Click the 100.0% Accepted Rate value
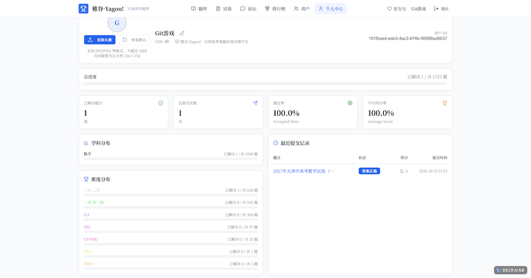The width and height of the screenshot is (531, 278). (286, 113)
